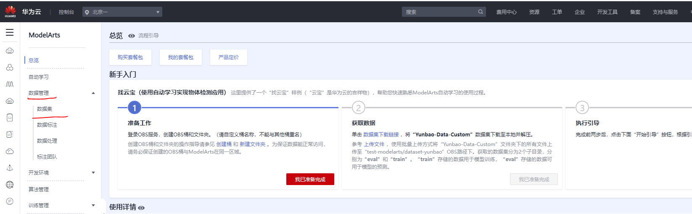Open 自动学习 in the sidebar
This screenshot has height=214, width=692.
(39, 77)
